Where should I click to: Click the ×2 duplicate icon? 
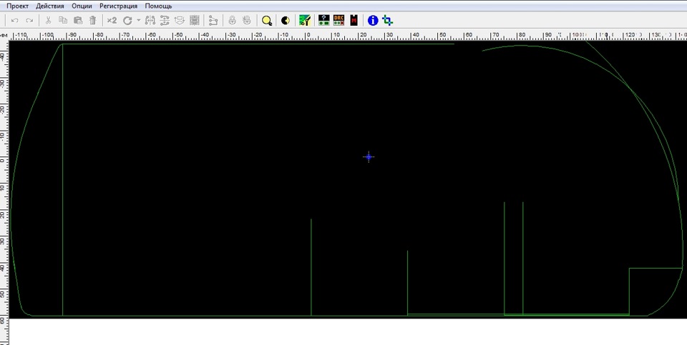(112, 21)
